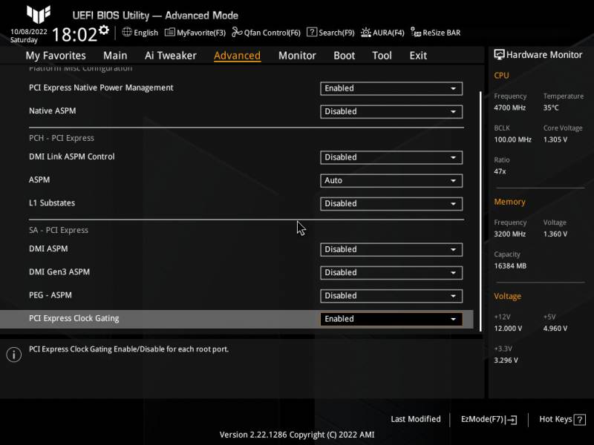
Task: Click the PCH - PCI Express section heading
Action: (x=62, y=138)
